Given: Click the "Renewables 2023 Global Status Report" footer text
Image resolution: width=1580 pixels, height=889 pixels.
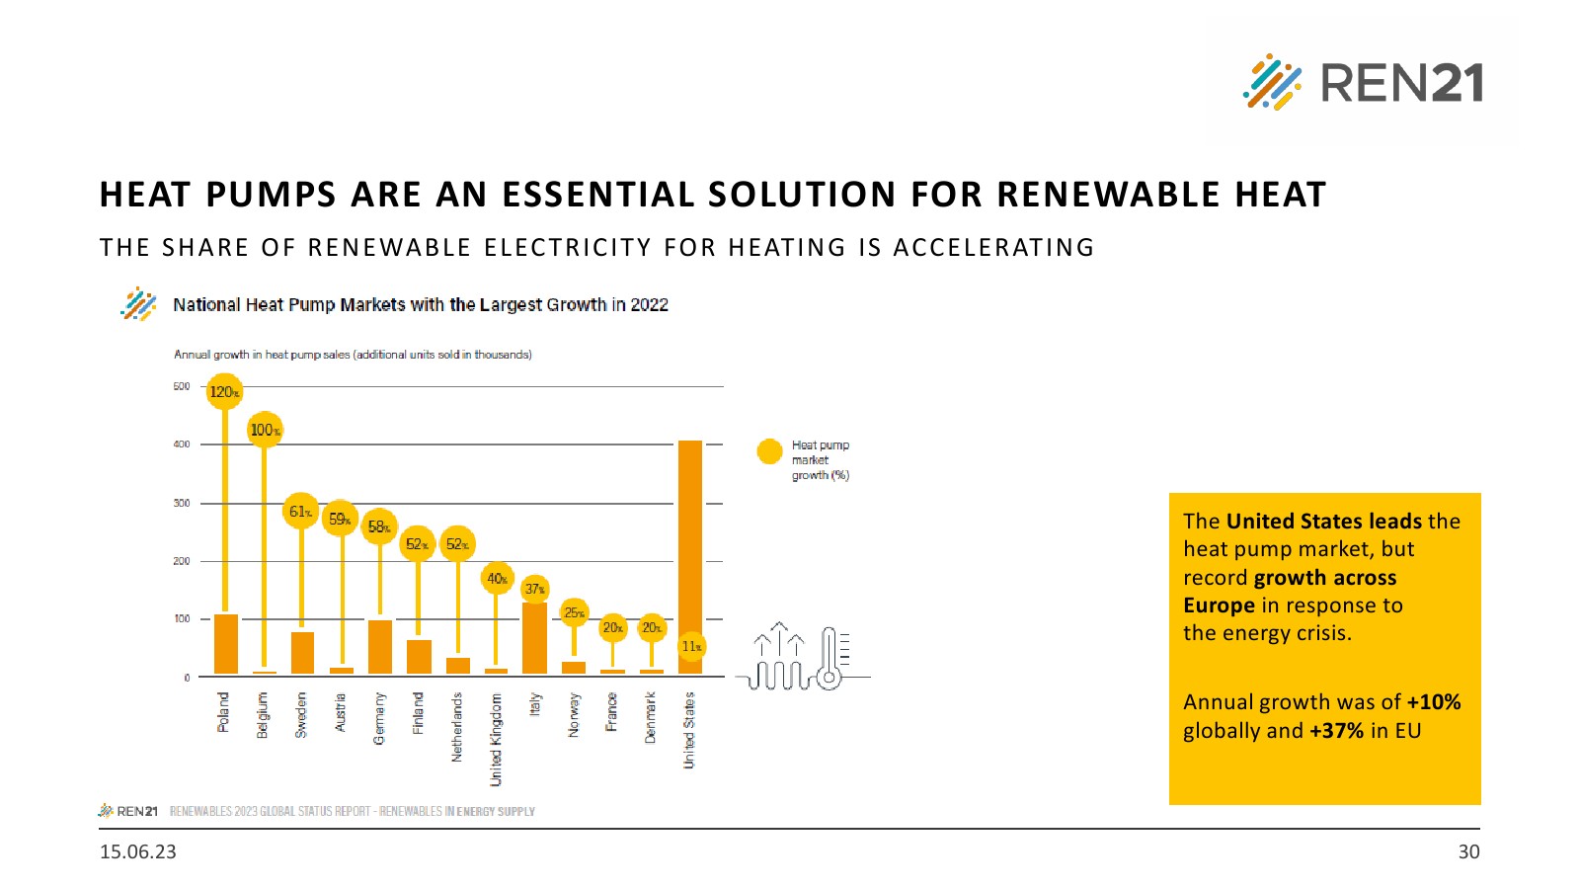Looking at the screenshot, I should coord(352,811).
